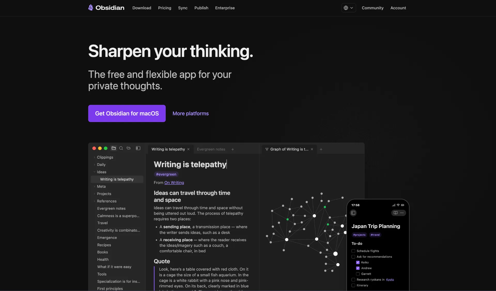Select the Writing is telepathy file
The width and height of the screenshot is (496, 291).
117,179
